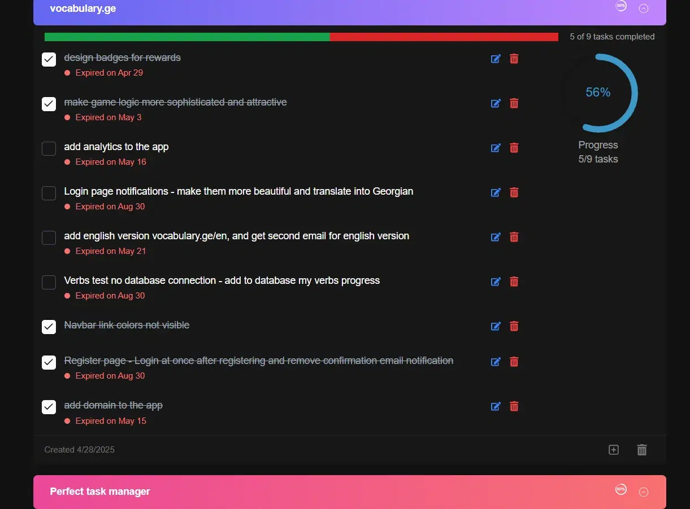Click 'Expired on May 21' due date
This screenshot has width=690, height=509.
111,251
